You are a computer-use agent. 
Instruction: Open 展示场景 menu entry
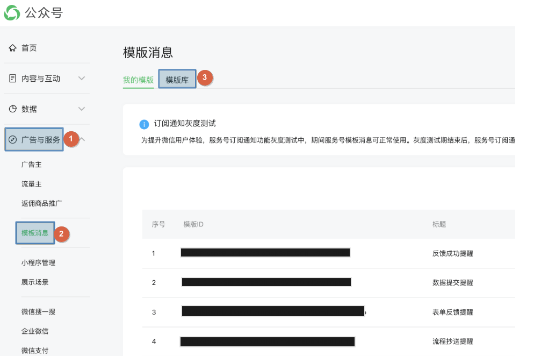[x=35, y=282]
